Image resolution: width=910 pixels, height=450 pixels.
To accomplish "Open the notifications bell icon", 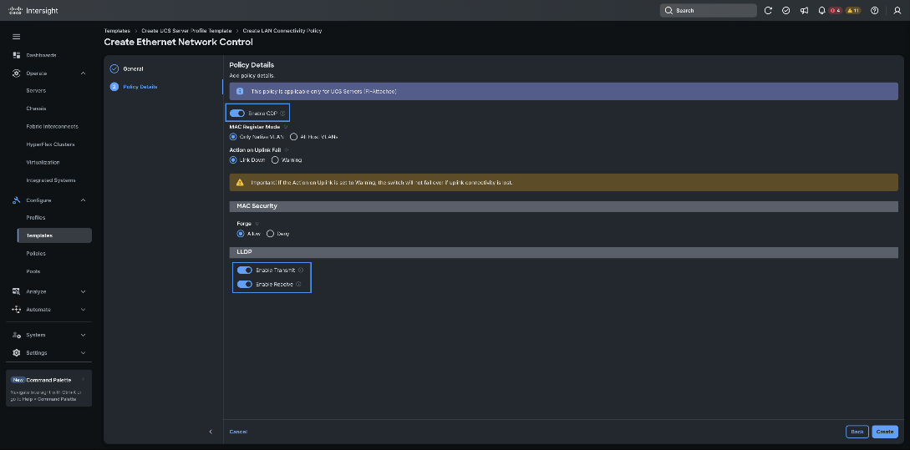I will [x=821, y=11].
